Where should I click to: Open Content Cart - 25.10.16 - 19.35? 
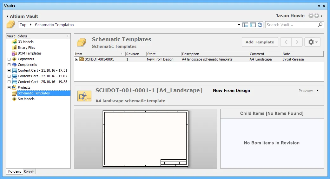tap(43, 81)
